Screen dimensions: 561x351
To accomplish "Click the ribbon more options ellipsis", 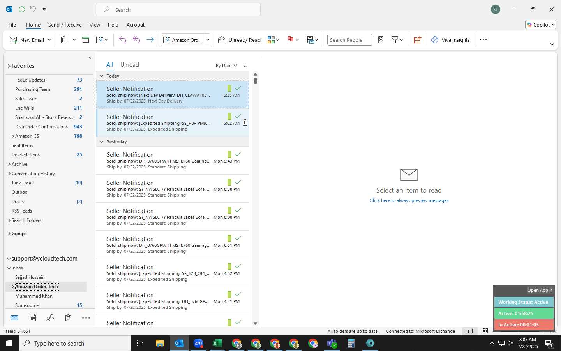I will [x=483, y=40].
